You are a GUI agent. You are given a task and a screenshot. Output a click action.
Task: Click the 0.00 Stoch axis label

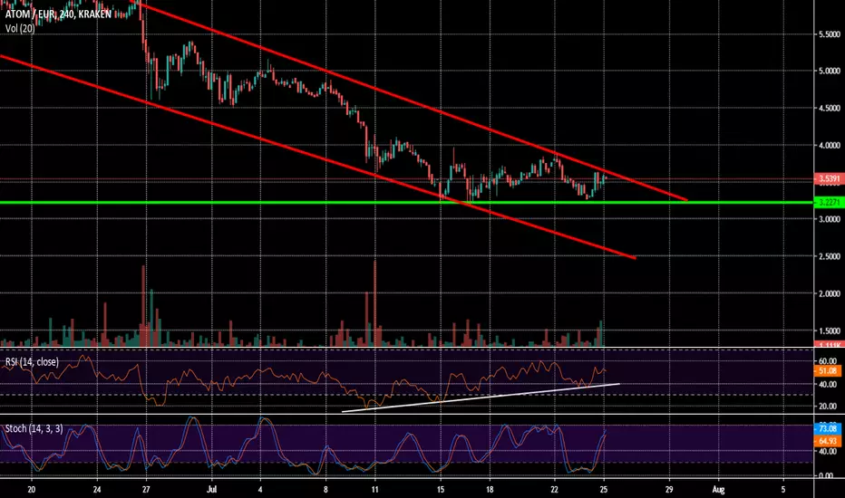click(x=827, y=475)
